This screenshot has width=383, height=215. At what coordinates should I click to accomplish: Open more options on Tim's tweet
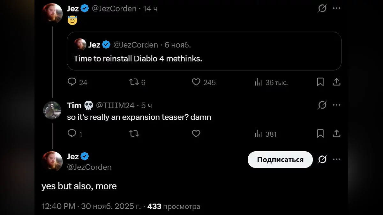coord(336,105)
